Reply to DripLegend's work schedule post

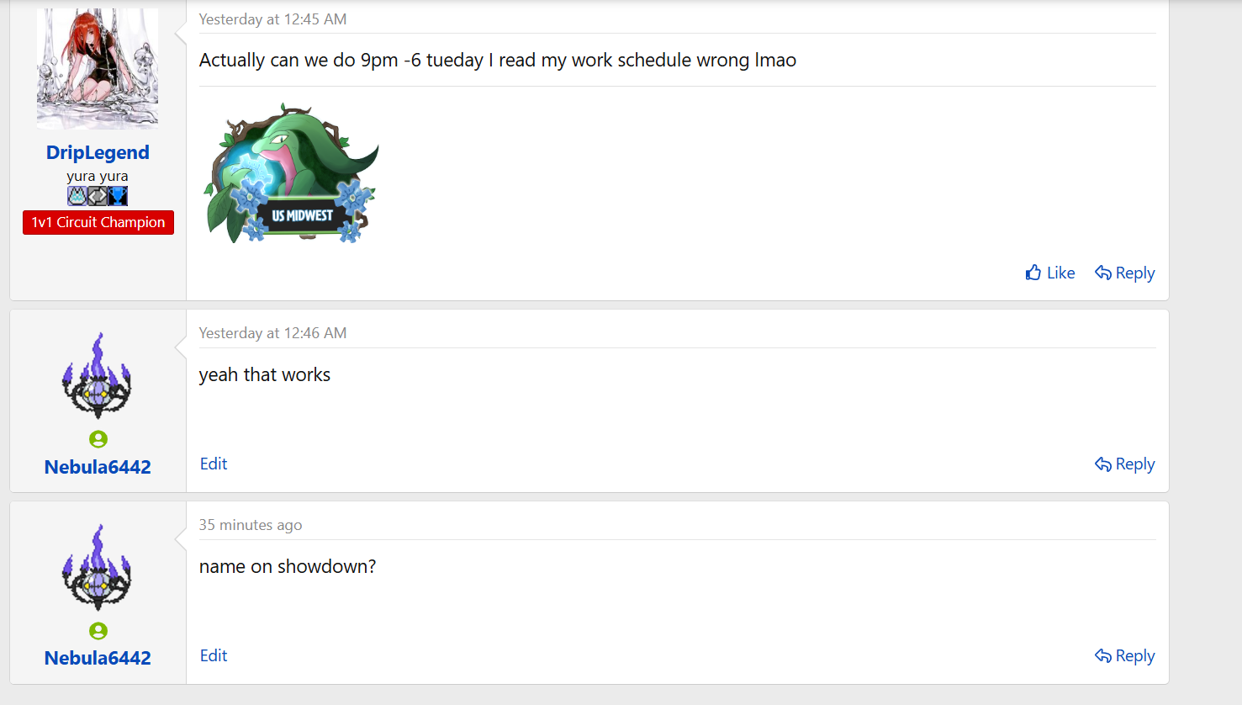coord(1124,273)
